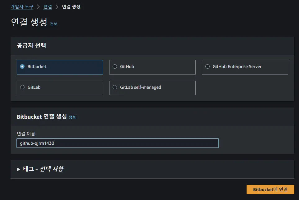
Task: Click the Bitbucket에 연결 button
Action: (x=270, y=189)
